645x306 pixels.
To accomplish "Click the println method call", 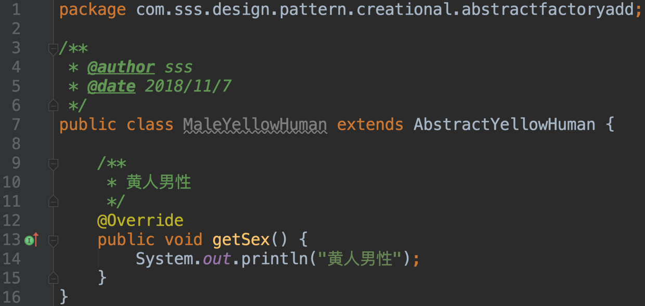I will [275, 259].
